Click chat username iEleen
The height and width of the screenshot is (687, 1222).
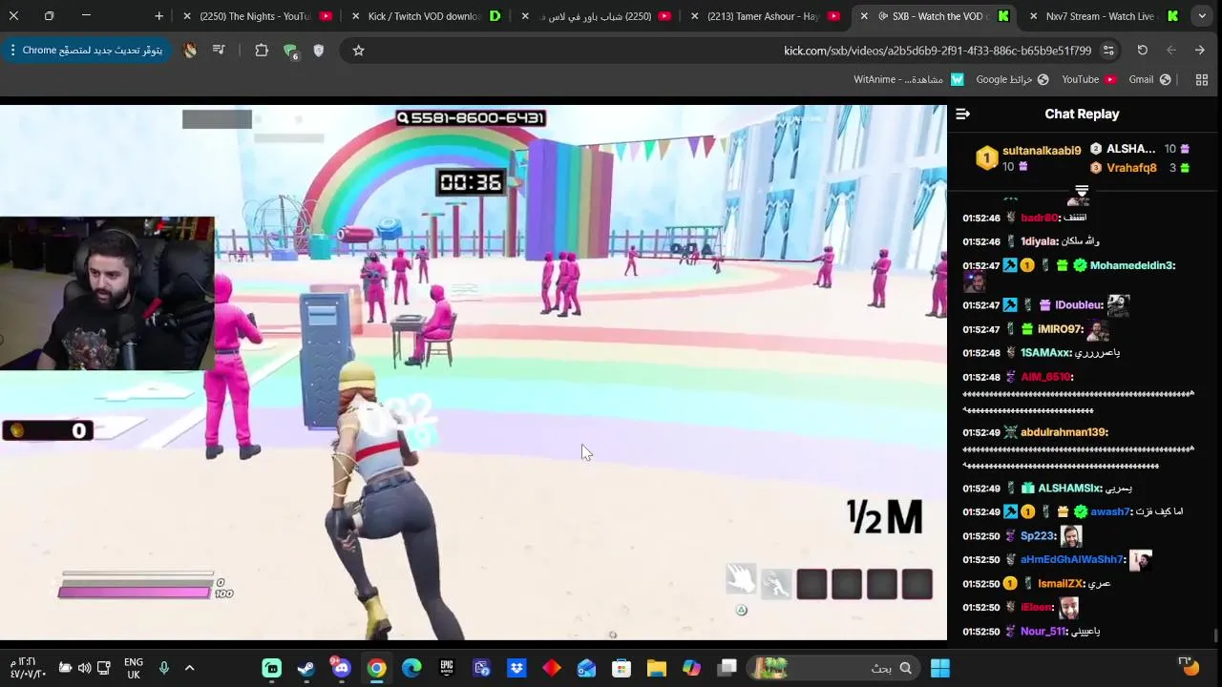pos(1037,607)
